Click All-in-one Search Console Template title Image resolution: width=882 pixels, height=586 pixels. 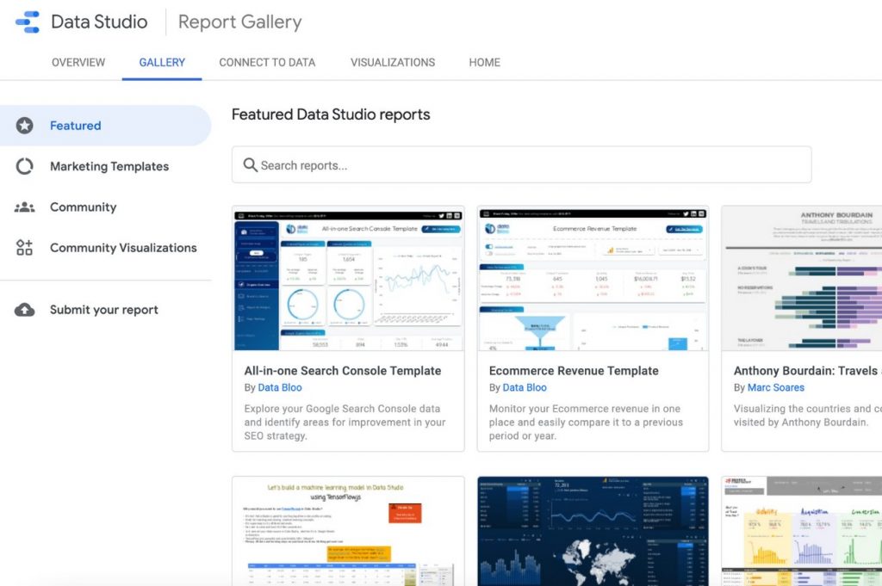pos(343,371)
